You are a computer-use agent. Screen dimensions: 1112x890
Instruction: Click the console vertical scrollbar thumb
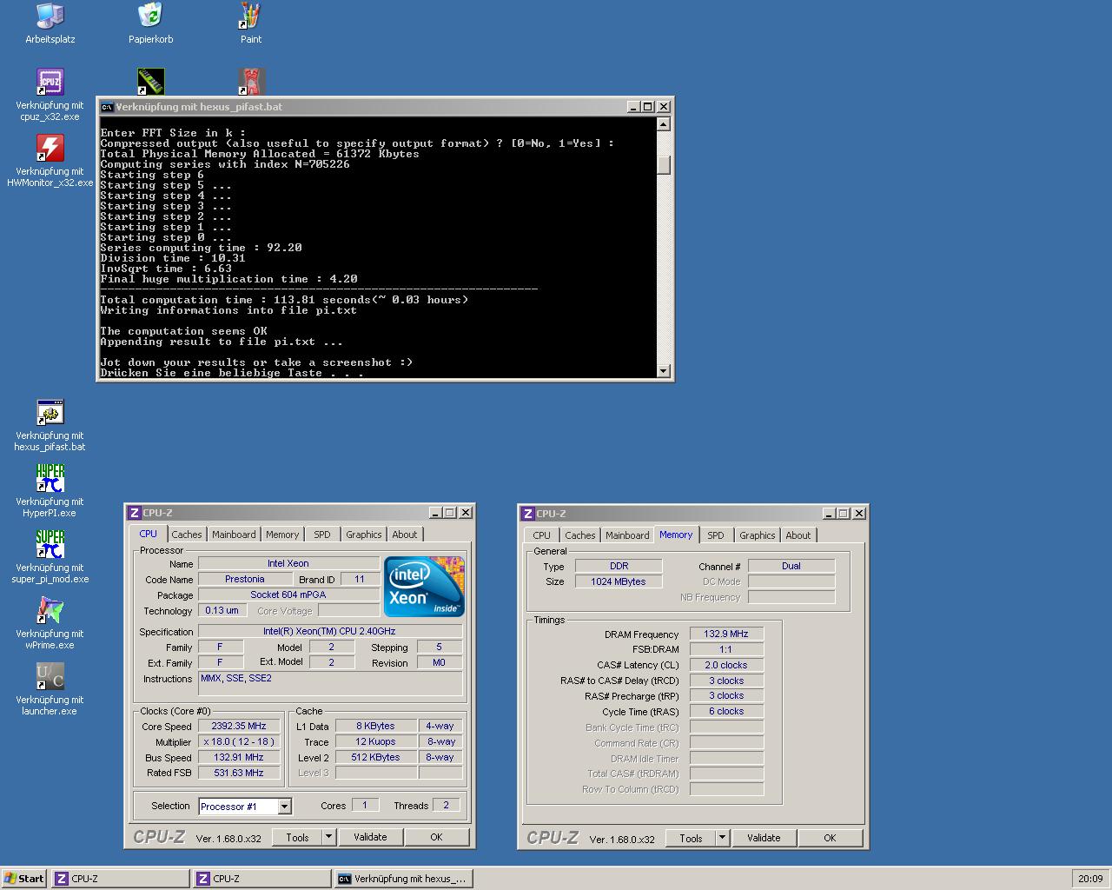(x=664, y=165)
